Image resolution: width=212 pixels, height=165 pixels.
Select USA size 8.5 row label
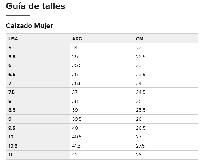click(x=38, y=110)
